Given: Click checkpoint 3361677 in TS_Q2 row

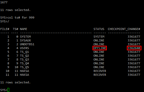Looking at the screenshot, I should 134,56.
